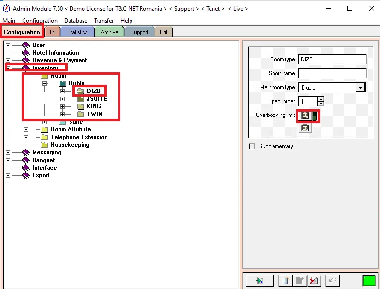This screenshot has width=380, height=289.
Task: Open the Transfer menu
Action: pyautogui.click(x=104, y=21)
